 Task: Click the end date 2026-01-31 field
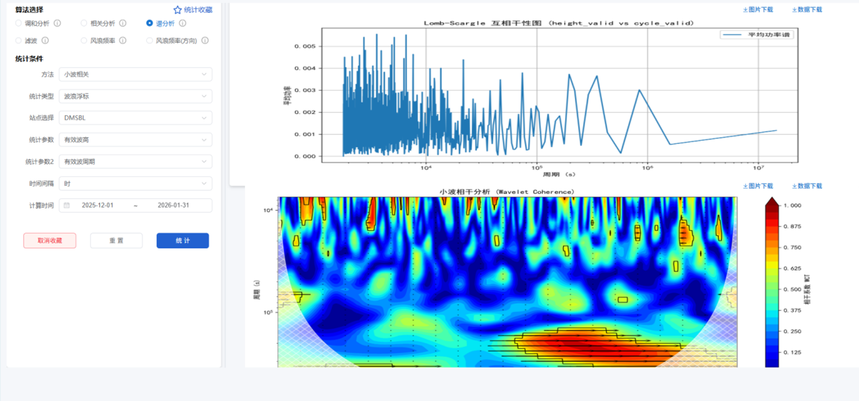pyautogui.click(x=173, y=206)
